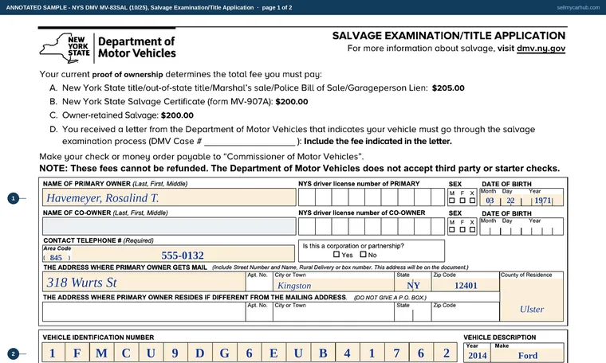606x363 pixels.
Task: Click the residence address City or Town field
Action: point(333,312)
